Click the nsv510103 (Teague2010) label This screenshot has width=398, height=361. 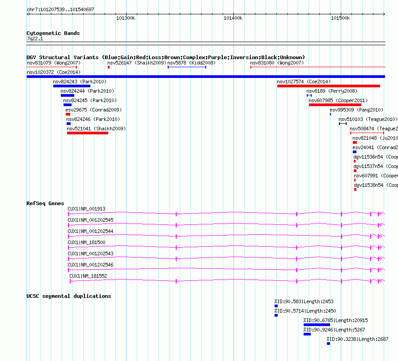[x=368, y=119]
